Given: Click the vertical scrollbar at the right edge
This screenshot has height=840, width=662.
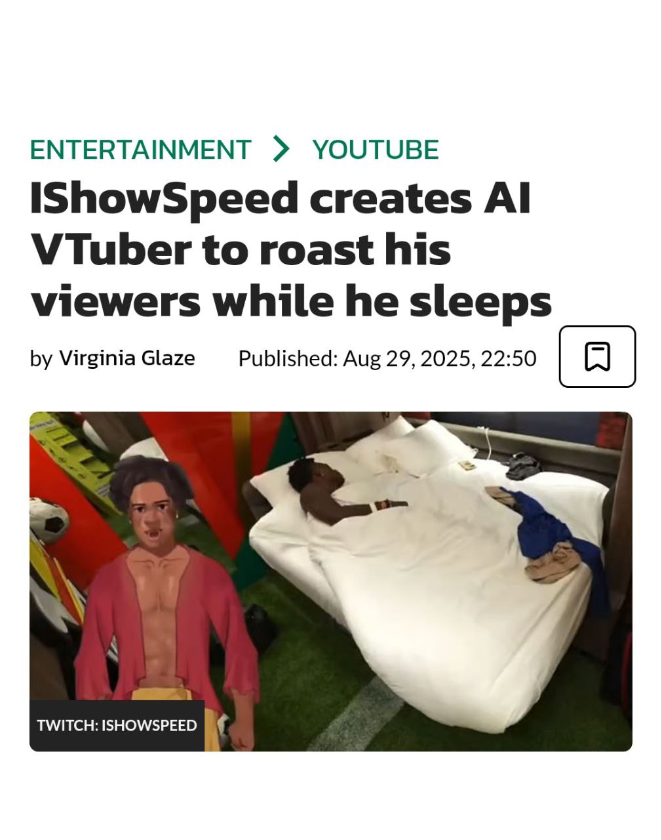Looking at the screenshot, I should click(661, 420).
